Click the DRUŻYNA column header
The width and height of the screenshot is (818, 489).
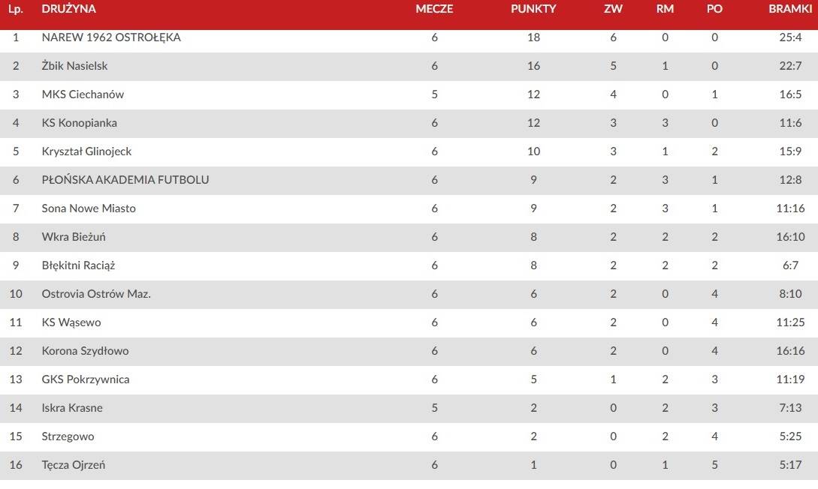[x=68, y=9]
